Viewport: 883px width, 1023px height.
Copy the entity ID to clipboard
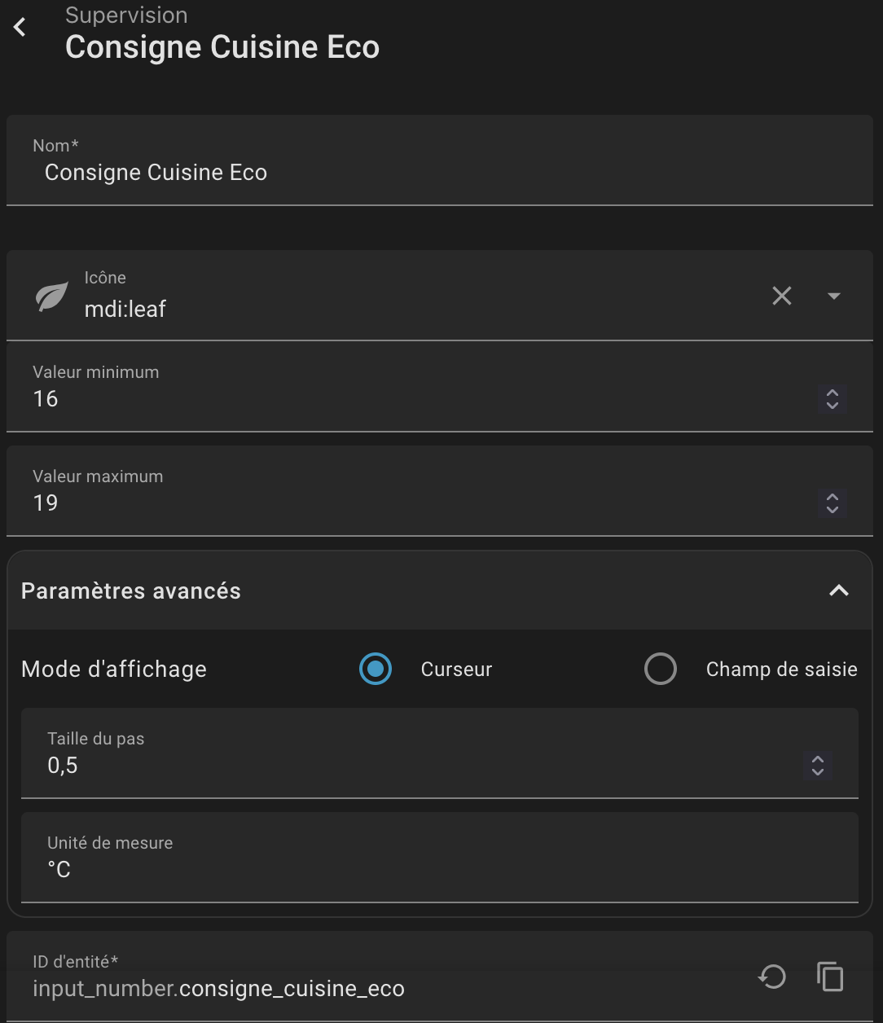830,976
